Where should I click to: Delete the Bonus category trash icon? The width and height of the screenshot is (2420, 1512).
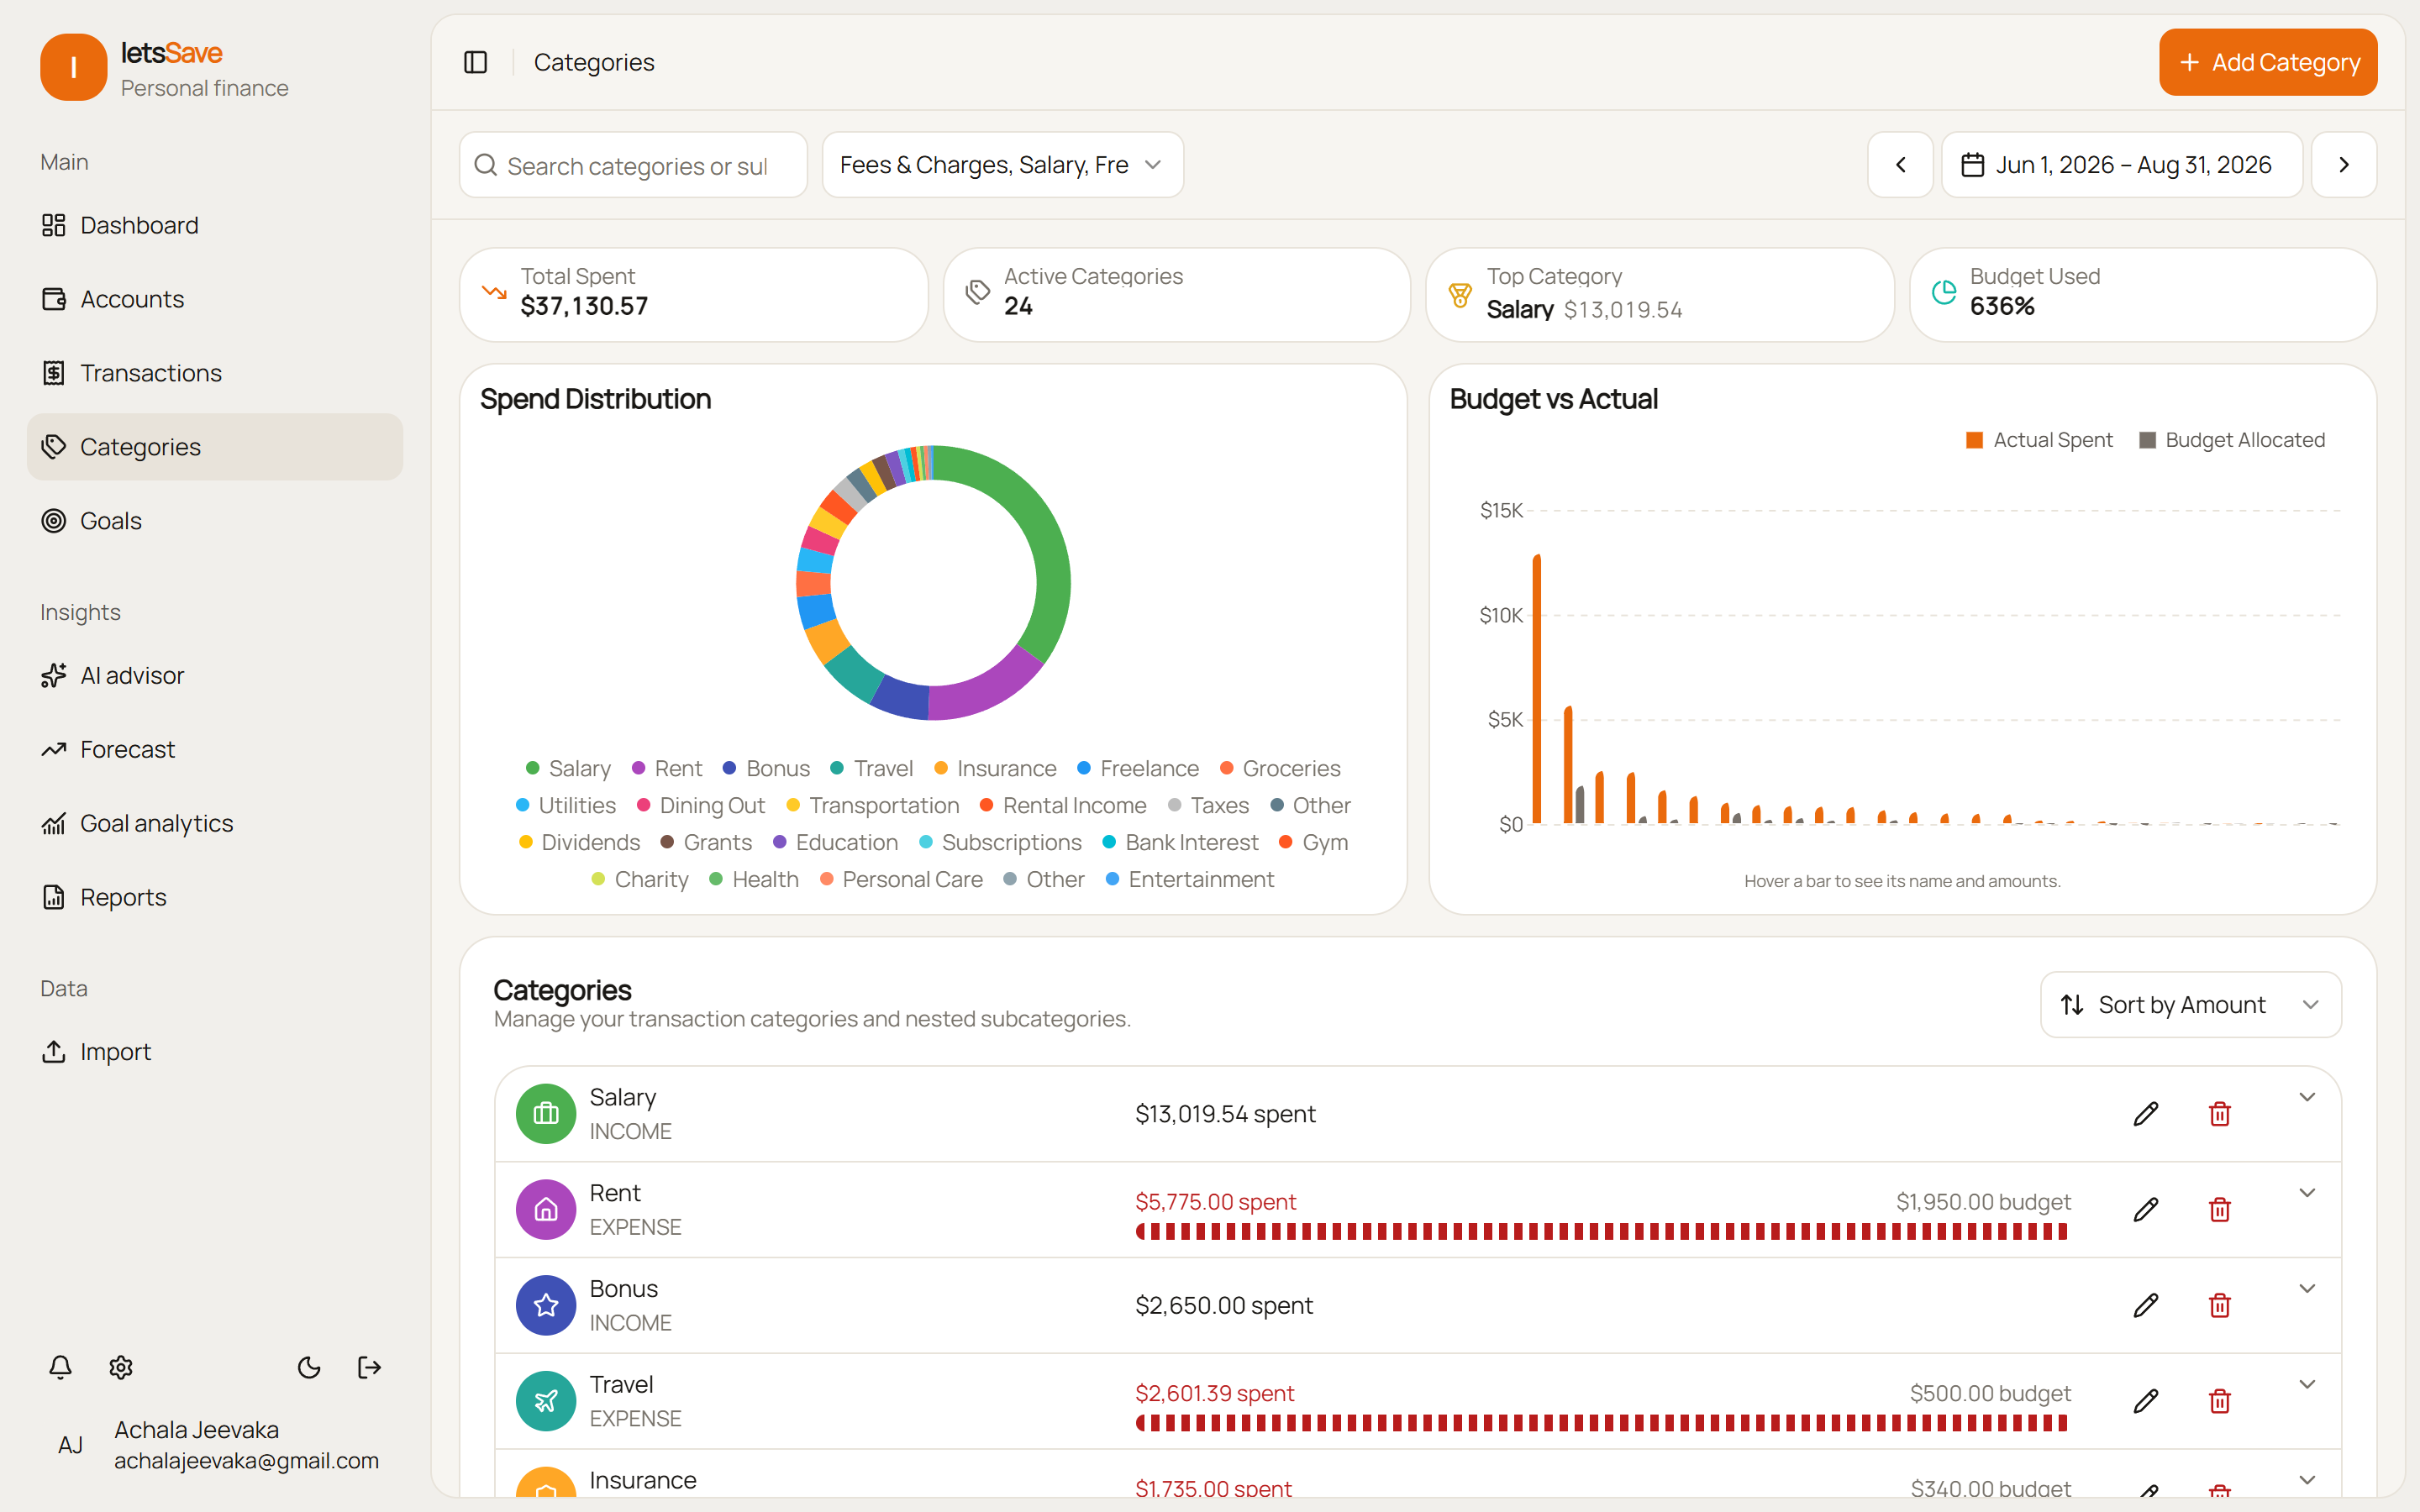pyautogui.click(x=2220, y=1305)
